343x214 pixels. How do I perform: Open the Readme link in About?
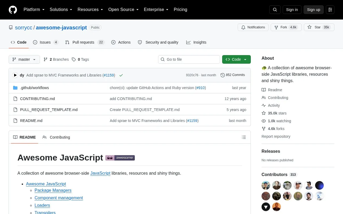coord(272,90)
